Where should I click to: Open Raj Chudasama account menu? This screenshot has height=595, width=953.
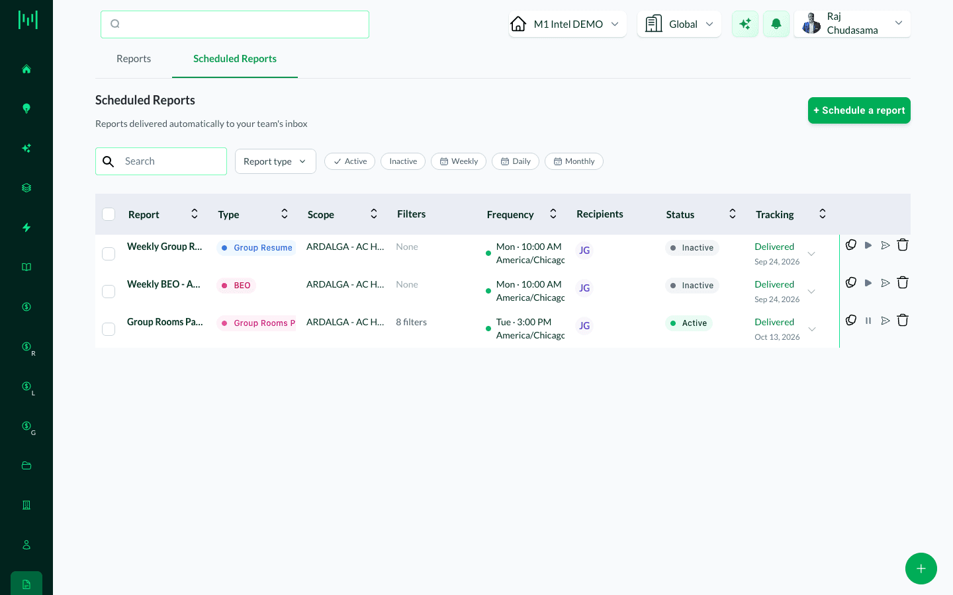coord(852,24)
